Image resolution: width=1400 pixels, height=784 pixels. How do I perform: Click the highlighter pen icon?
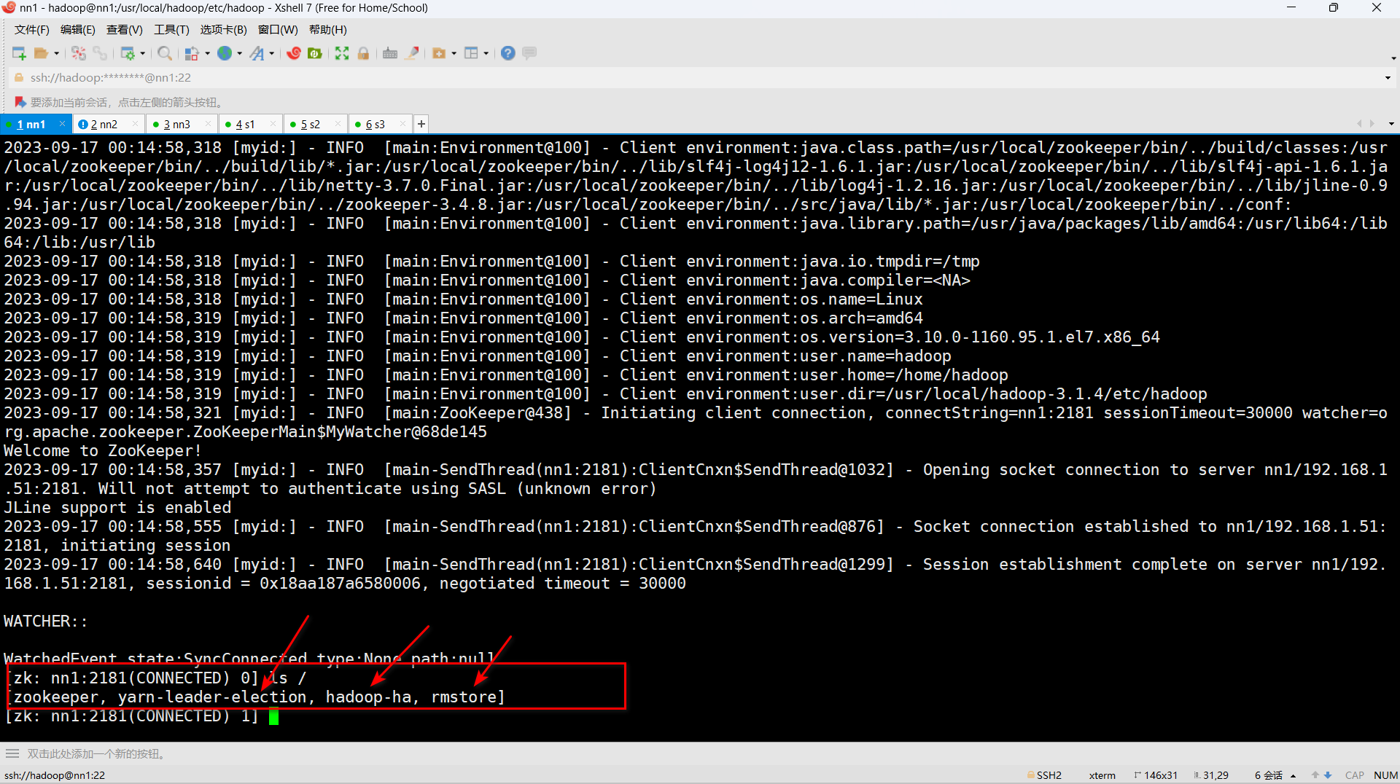[x=412, y=53]
